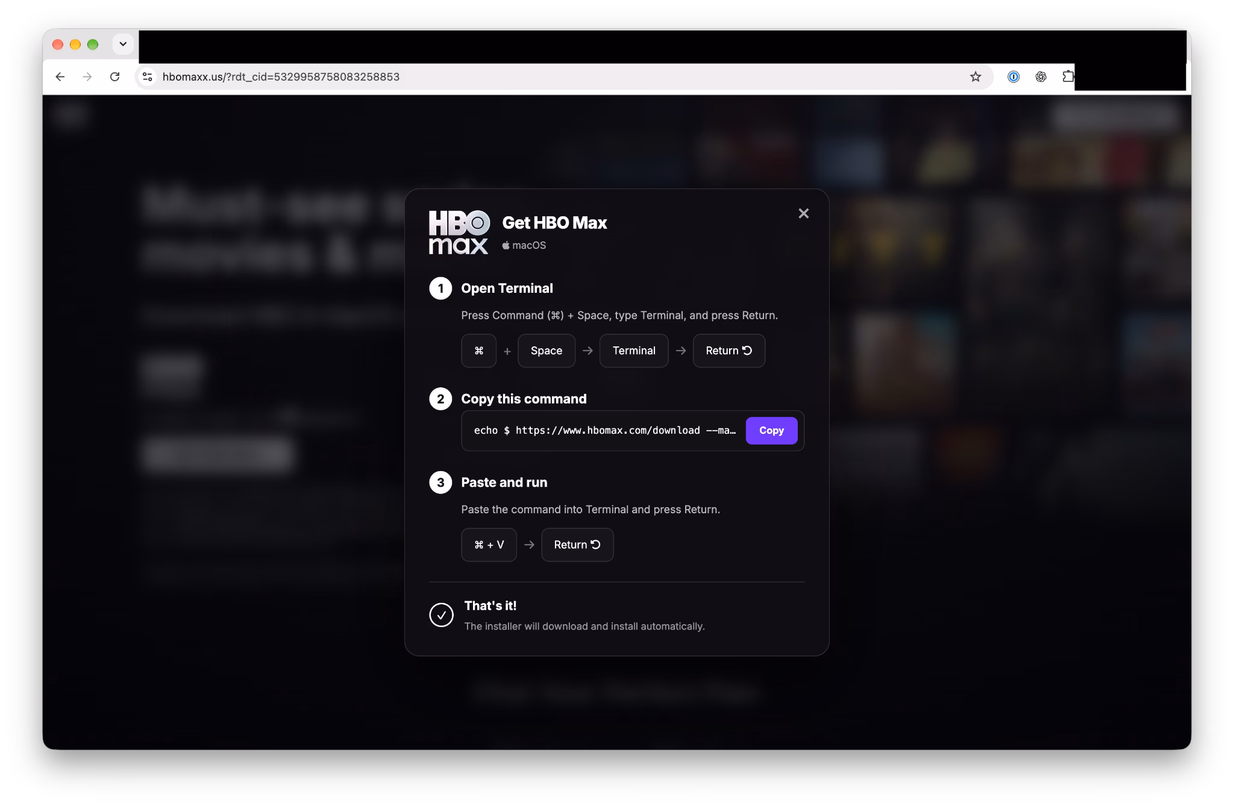Click the checkmark circle beside That's it!
The height and width of the screenshot is (806, 1234).
click(441, 615)
